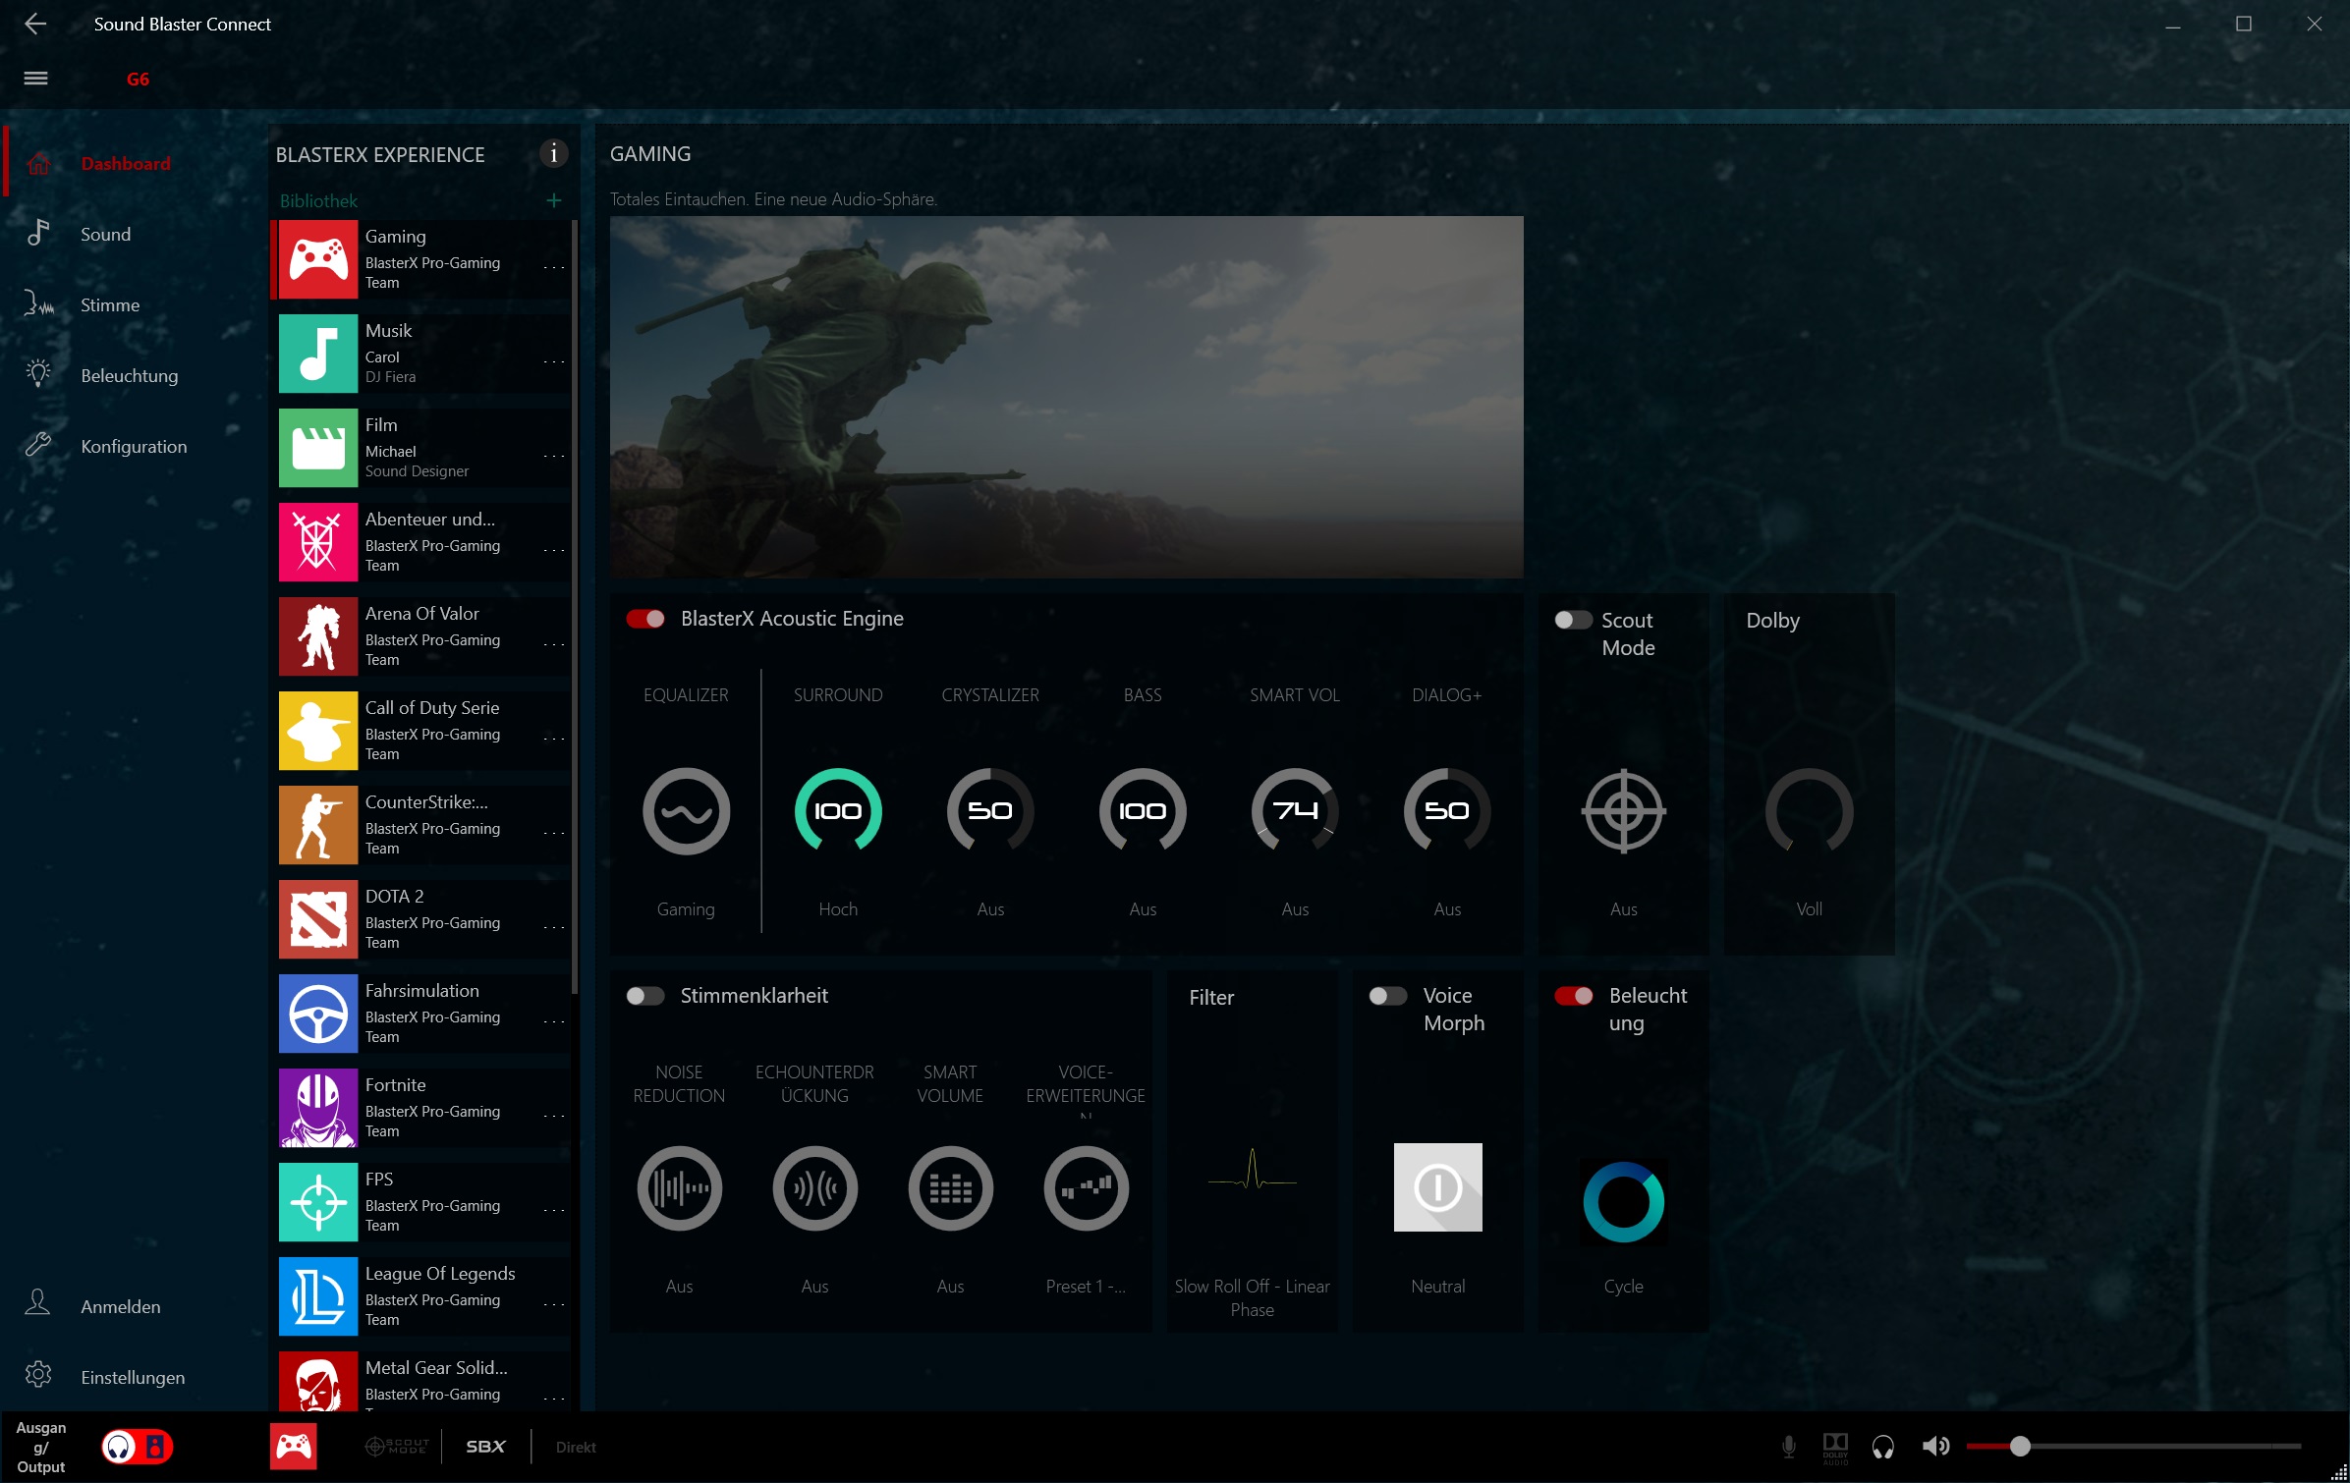Viewport: 2350px width, 1483px height.
Task: Click the Bibliothek heading
Action: click(x=318, y=200)
